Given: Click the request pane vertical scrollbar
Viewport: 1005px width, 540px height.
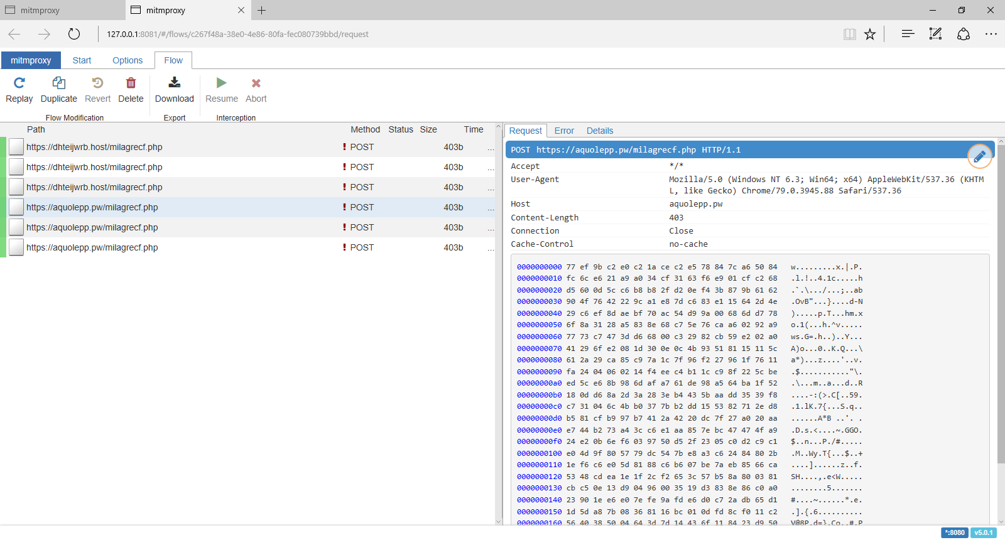Looking at the screenshot, I should tap(1001, 305).
